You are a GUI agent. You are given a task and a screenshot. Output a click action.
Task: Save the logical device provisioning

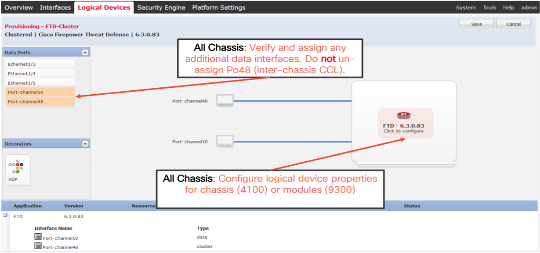coord(477,24)
